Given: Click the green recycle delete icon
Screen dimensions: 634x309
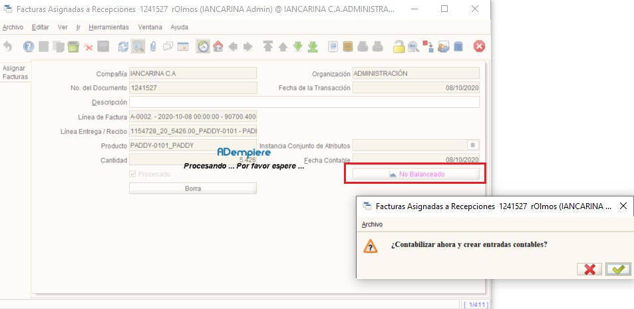Looking at the screenshot, I should [x=73, y=47].
